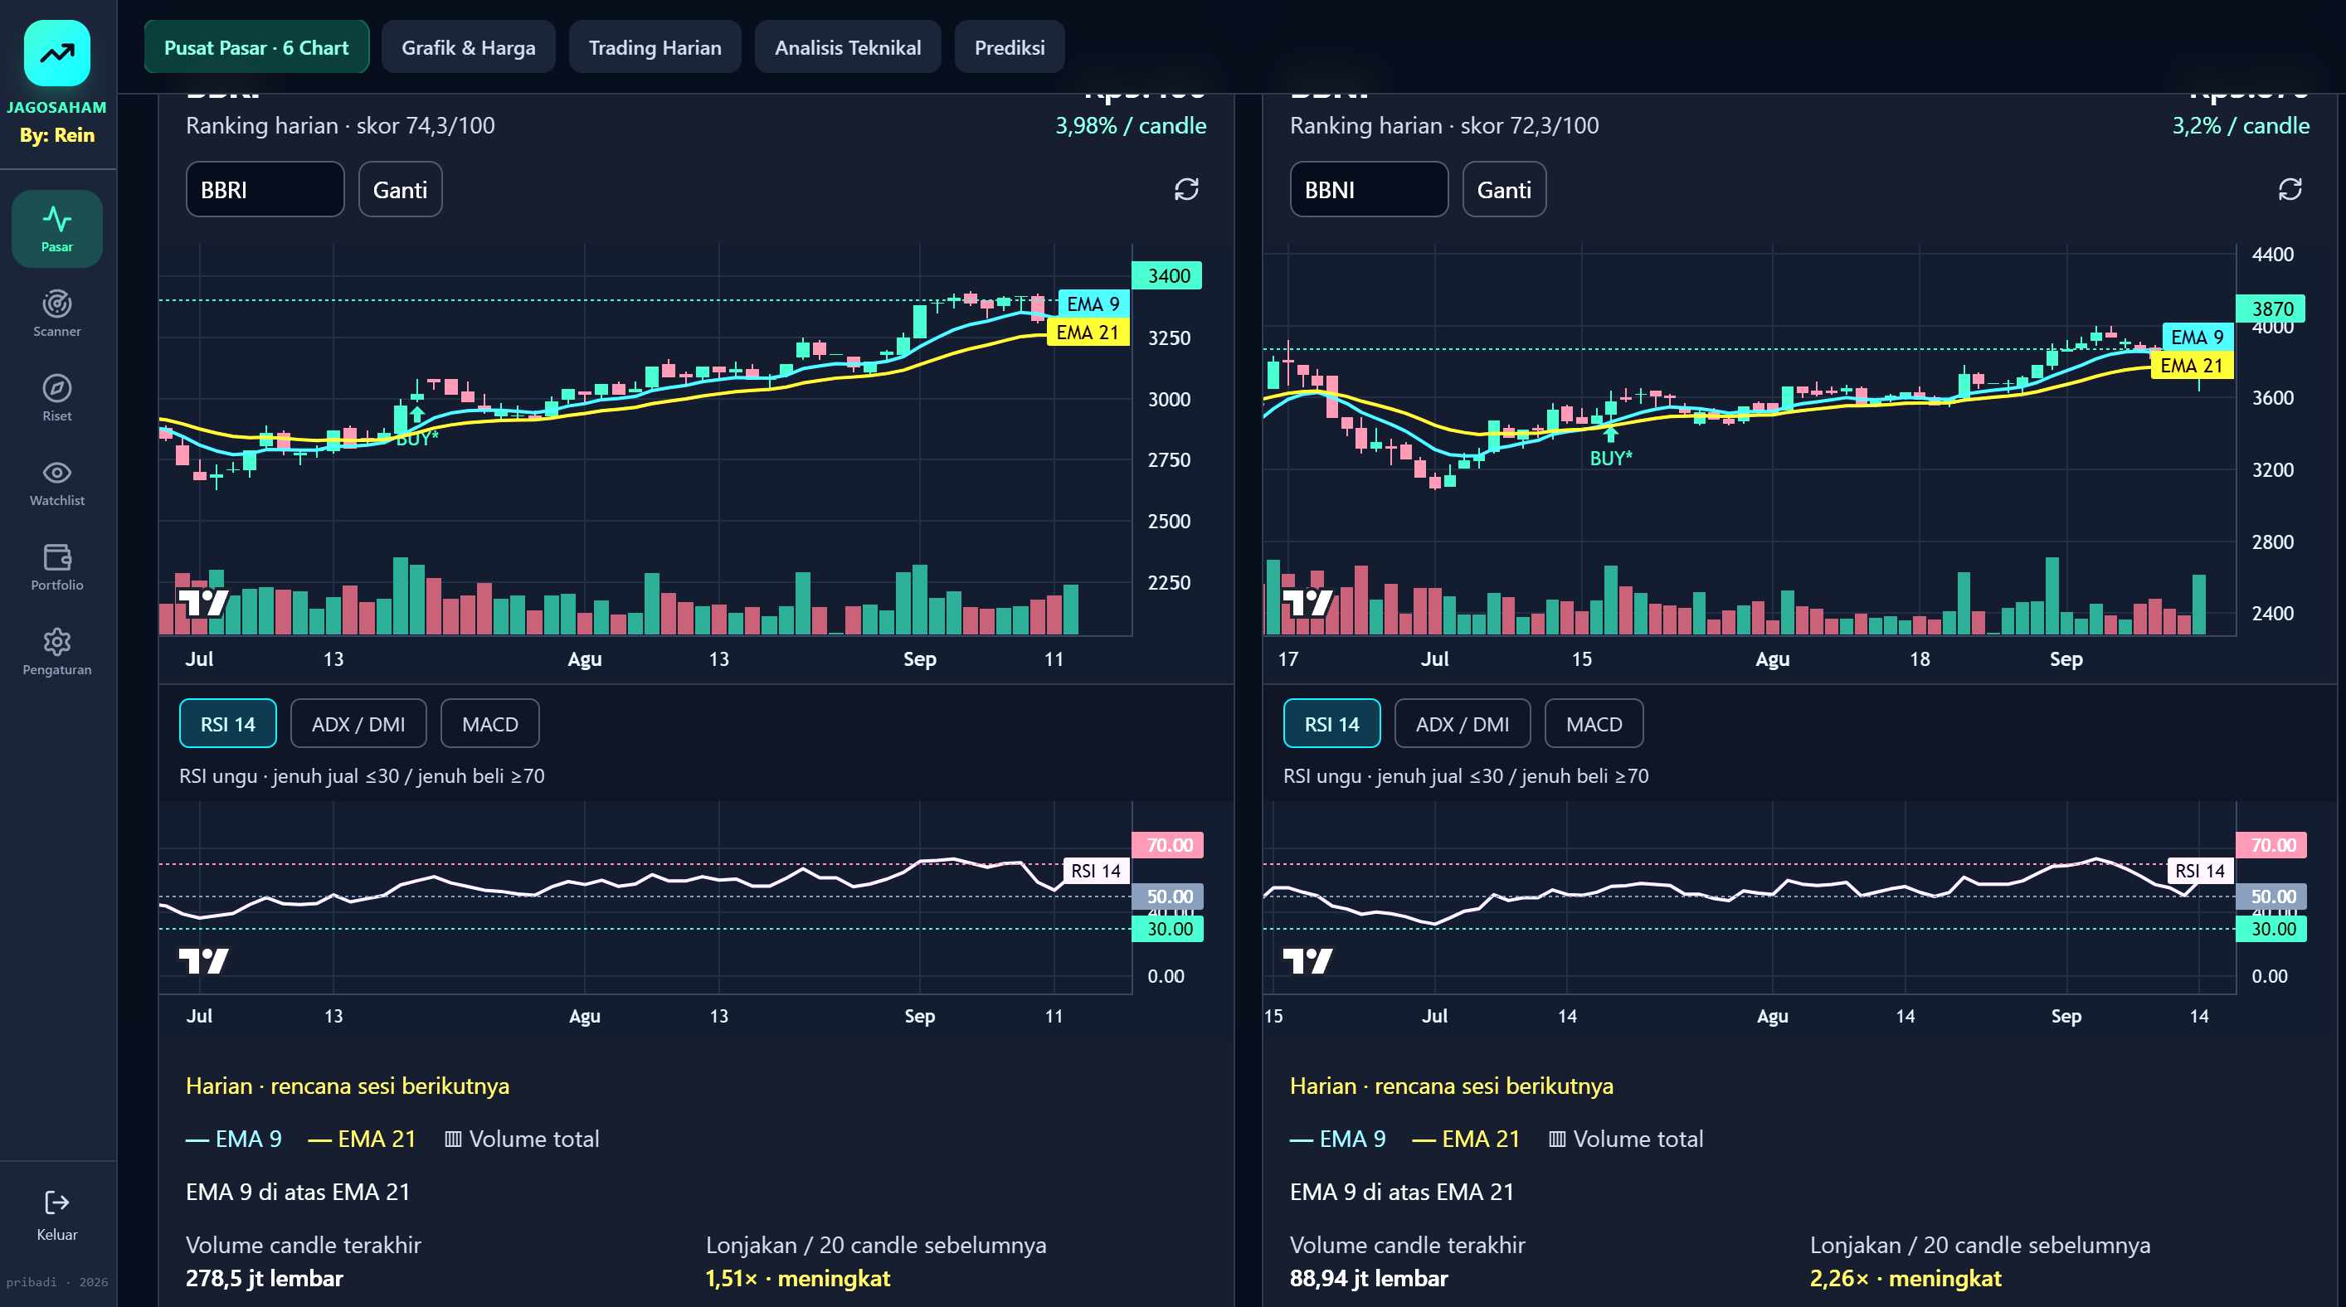This screenshot has width=2346, height=1307.
Task: Click the BBRI ticker input field
Action: coord(265,189)
